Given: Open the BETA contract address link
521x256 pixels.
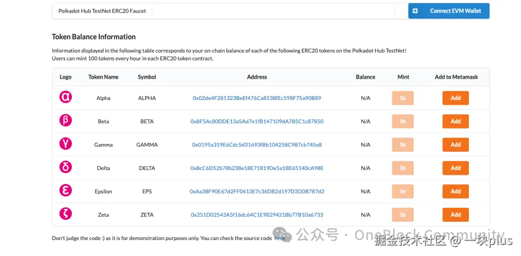Looking at the screenshot, I should click(x=257, y=122).
